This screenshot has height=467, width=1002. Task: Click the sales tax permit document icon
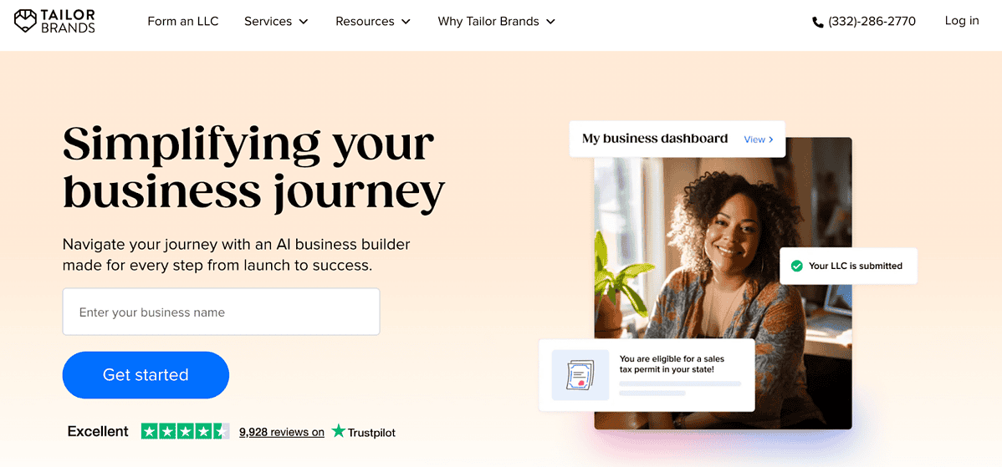click(580, 375)
